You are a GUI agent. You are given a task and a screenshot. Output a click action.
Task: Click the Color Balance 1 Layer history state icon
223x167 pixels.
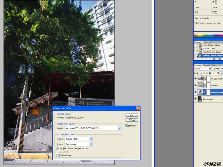click(200, 45)
